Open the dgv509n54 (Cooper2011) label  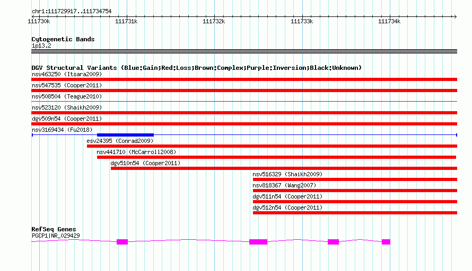[67, 119]
